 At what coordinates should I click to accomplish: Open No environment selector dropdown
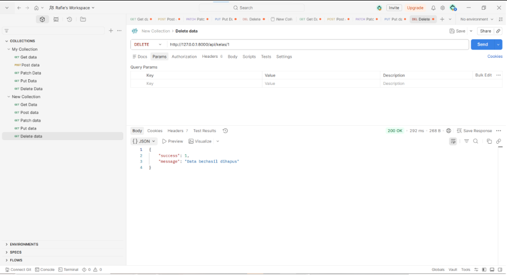(x=477, y=19)
